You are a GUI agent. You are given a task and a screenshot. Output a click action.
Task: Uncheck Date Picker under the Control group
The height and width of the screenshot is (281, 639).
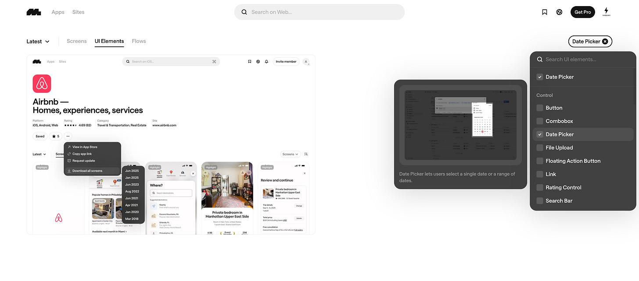[540, 134]
